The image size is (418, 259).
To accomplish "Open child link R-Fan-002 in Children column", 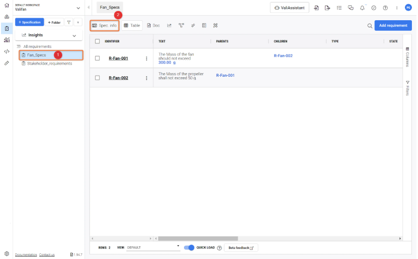I will (x=283, y=56).
